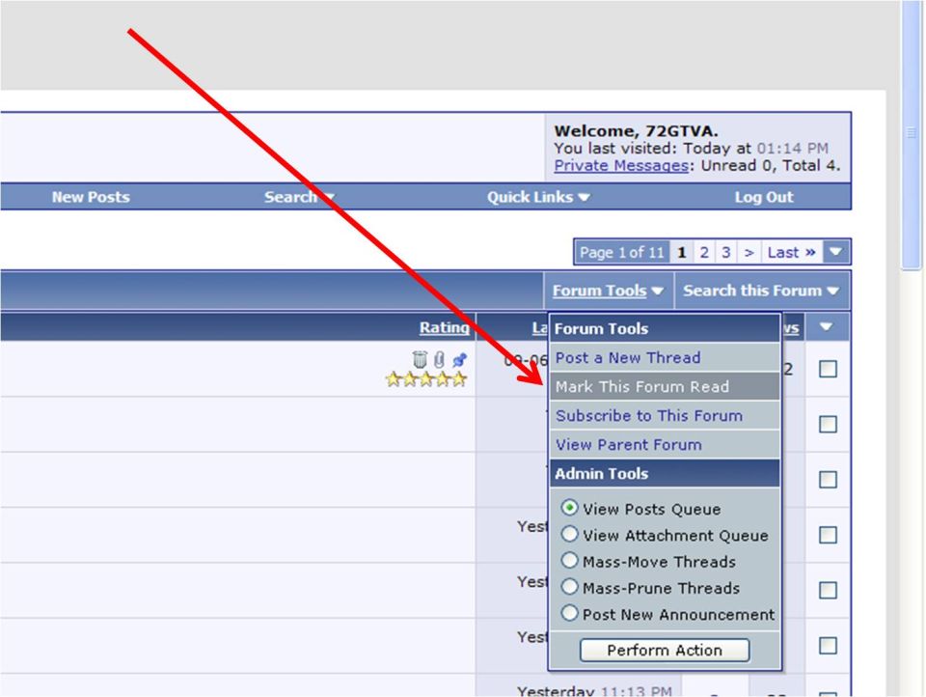Go to page 3
Image resolution: width=926 pixels, height=697 pixels.
point(725,252)
